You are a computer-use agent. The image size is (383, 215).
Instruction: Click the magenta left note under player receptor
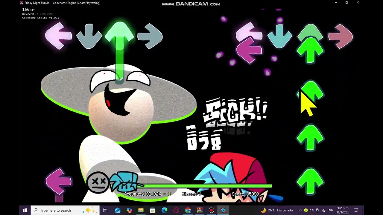249,51
